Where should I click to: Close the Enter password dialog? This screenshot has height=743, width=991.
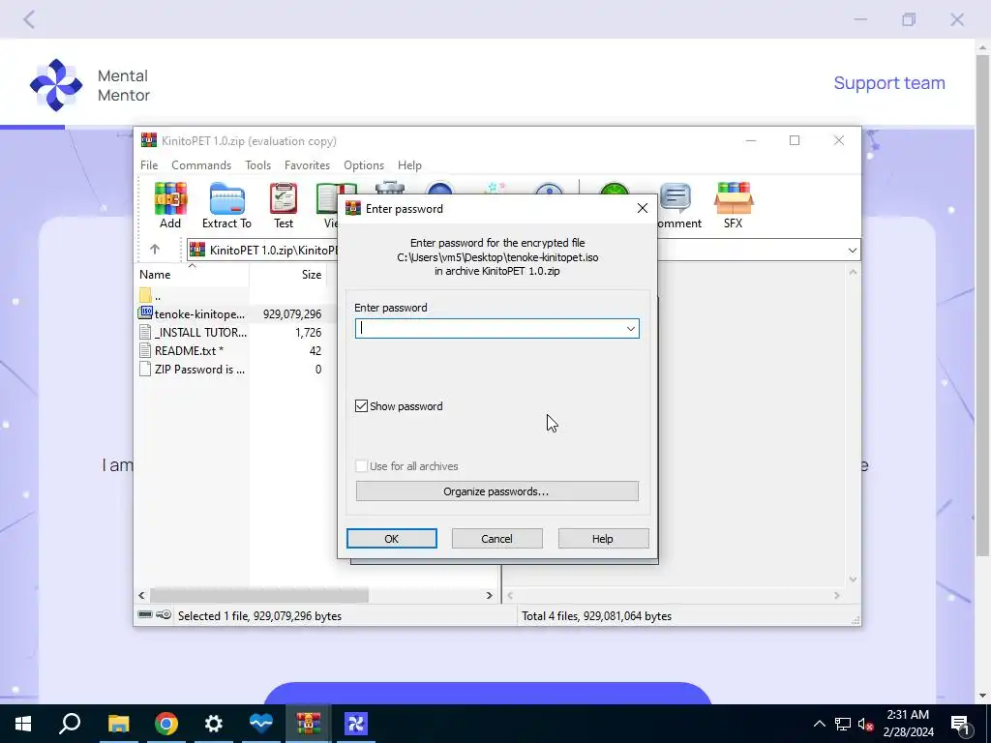pyautogui.click(x=643, y=208)
